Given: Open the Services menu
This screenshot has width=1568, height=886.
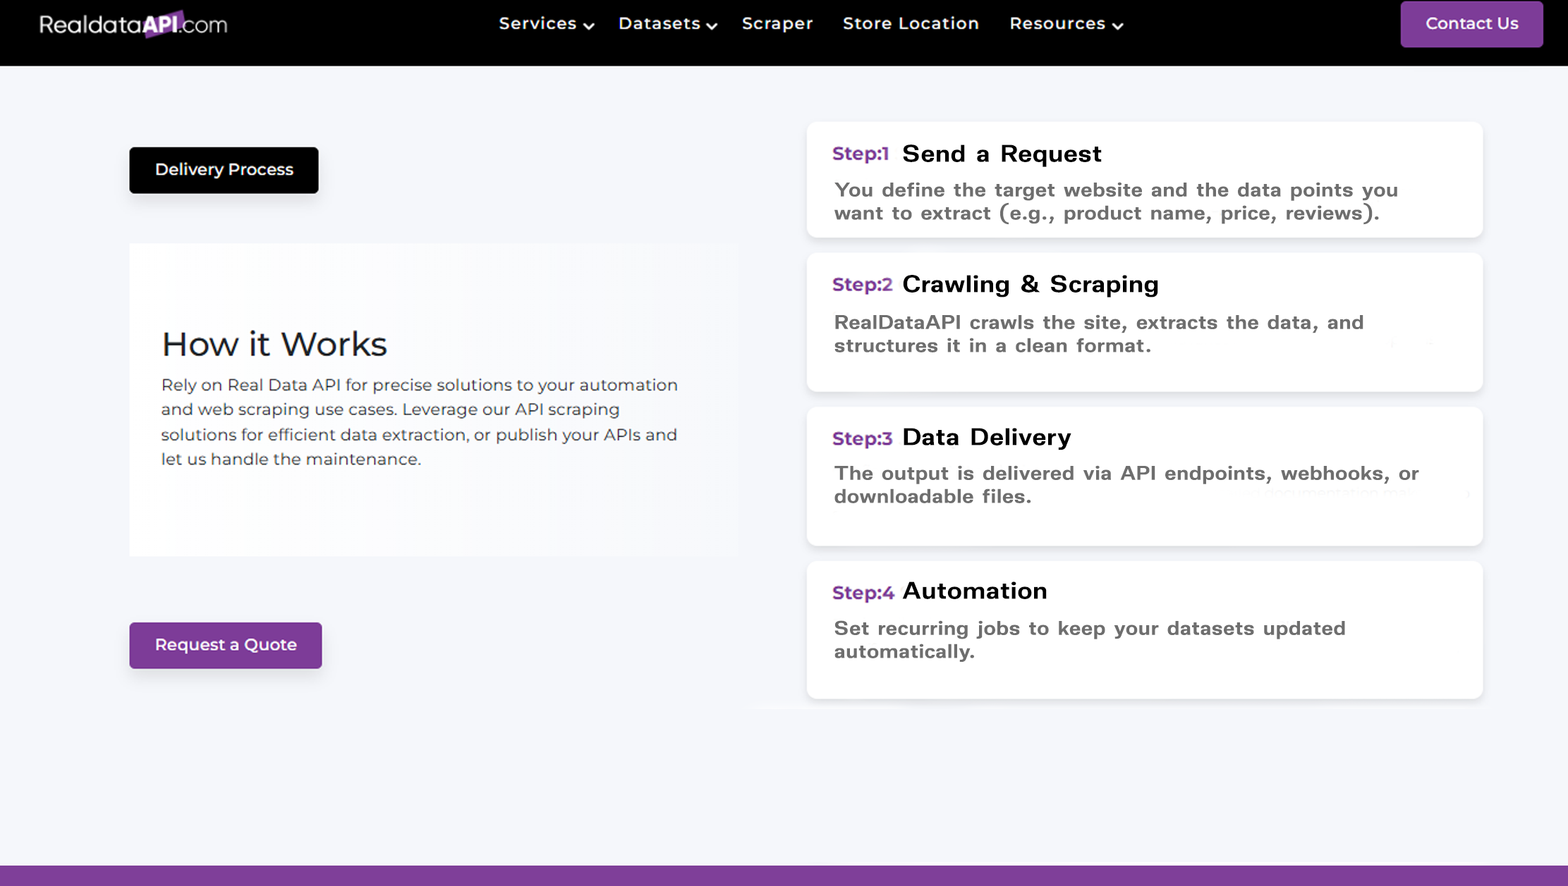Looking at the screenshot, I should 537,23.
